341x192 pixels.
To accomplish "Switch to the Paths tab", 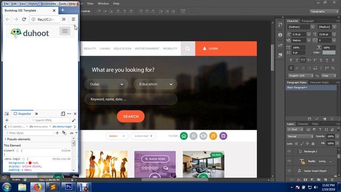I will pos(315,124).
